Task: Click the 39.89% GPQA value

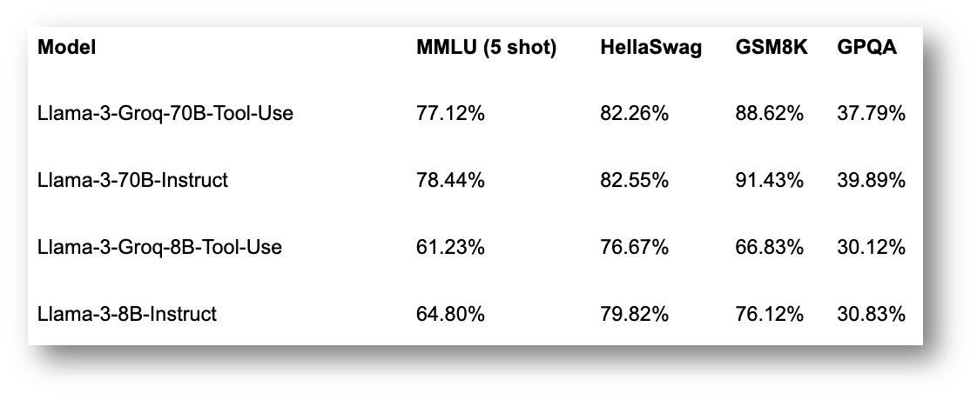Action: pos(871,180)
